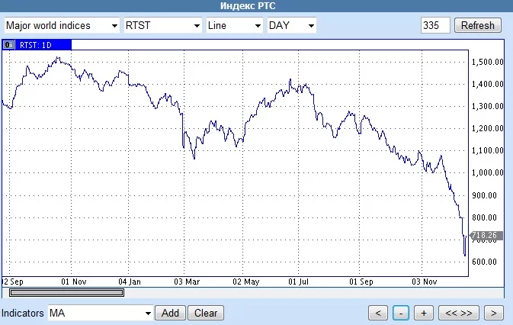Open the MA indicators dropdown

[101, 314]
